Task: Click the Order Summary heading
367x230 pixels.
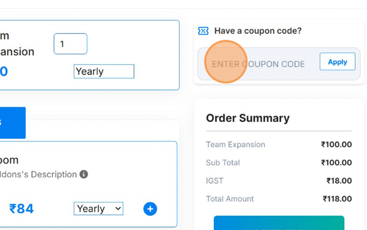Action: coord(247,118)
